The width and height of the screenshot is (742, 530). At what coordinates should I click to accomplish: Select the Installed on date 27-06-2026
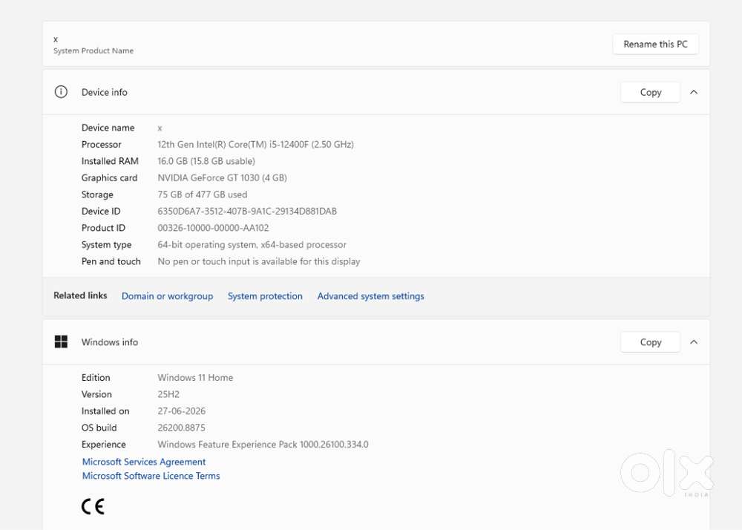[x=181, y=411]
